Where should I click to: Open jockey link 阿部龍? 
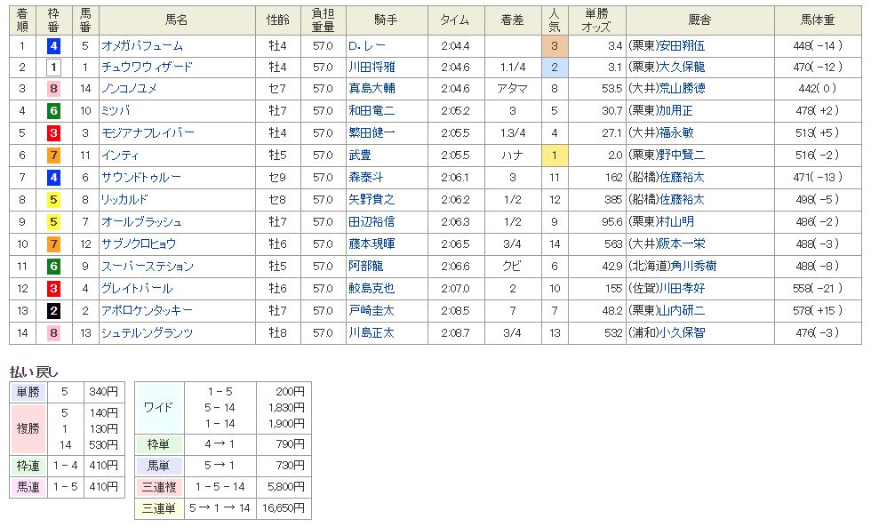click(x=366, y=267)
